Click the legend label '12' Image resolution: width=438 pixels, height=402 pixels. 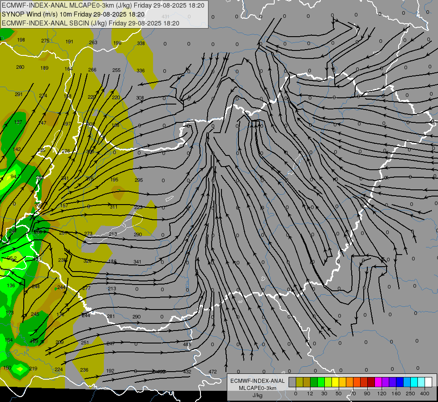[310, 394]
